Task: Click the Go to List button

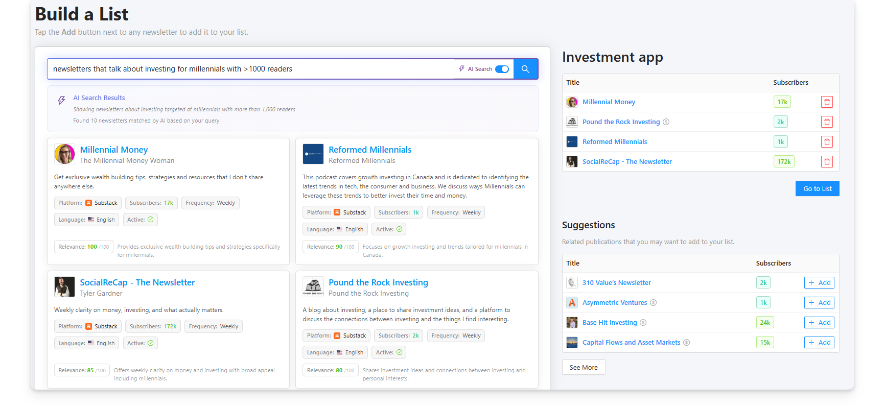Action: point(817,188)
